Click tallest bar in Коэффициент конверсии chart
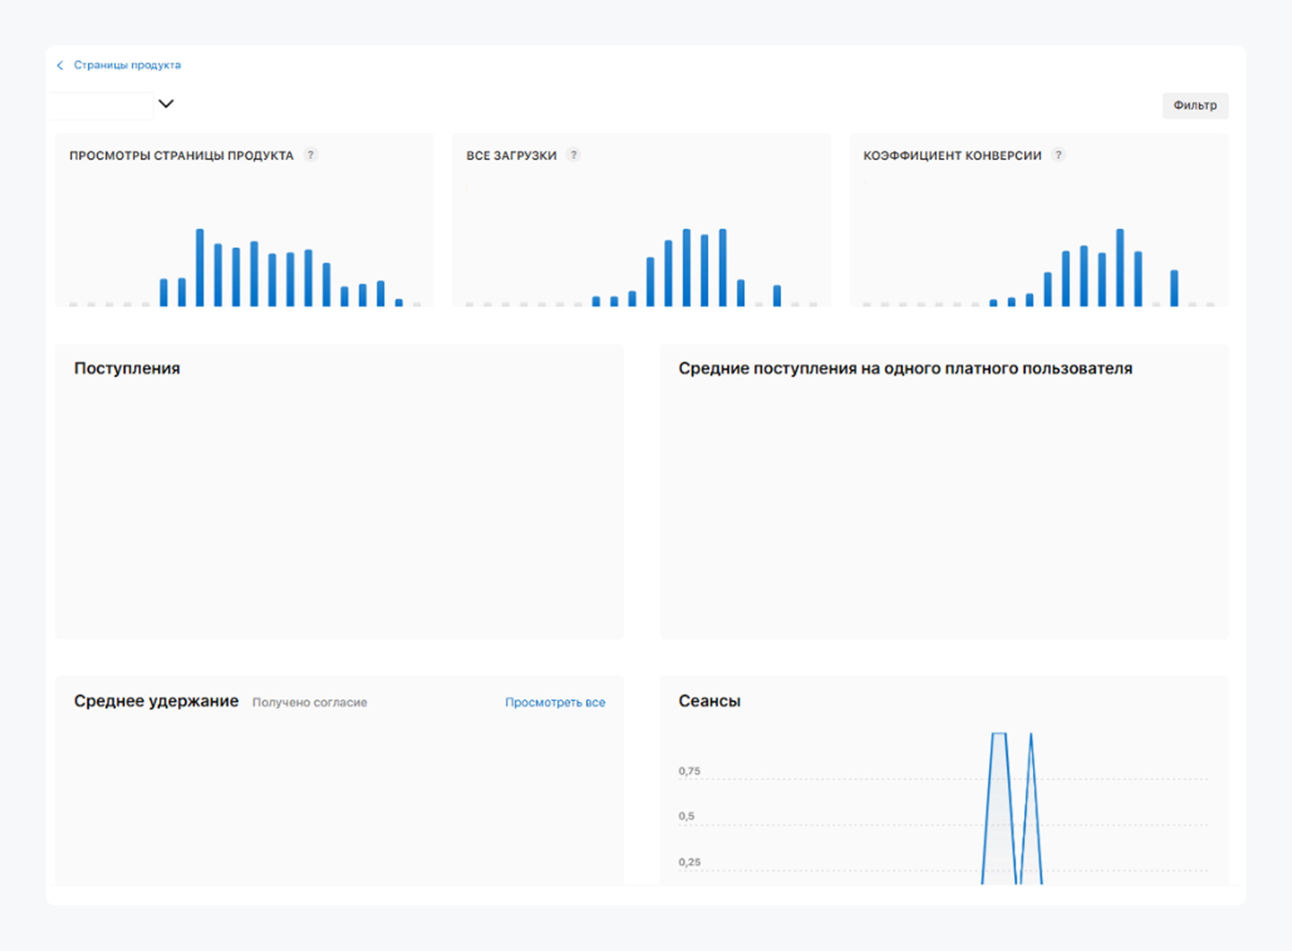Viewport: 1292px width, 951px height. pos(1120,268)
